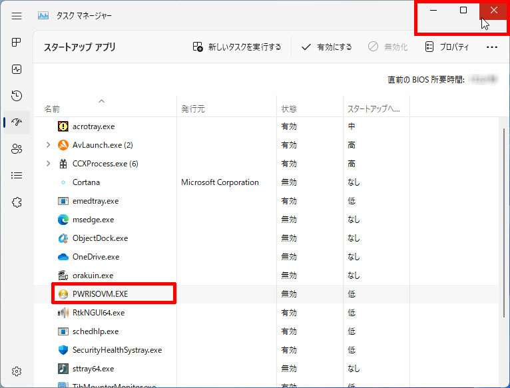Sort by the 名前 column header
This screenshot has width=510, height=388.
(51, 108)
